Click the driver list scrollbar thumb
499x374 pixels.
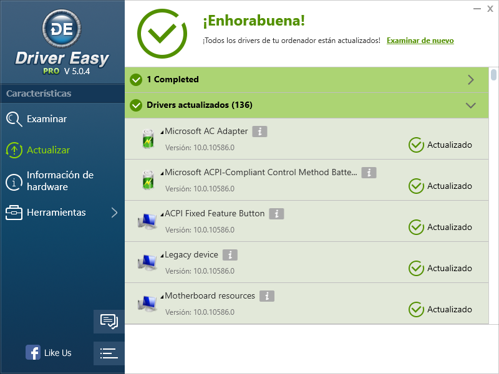click(493, 74)
